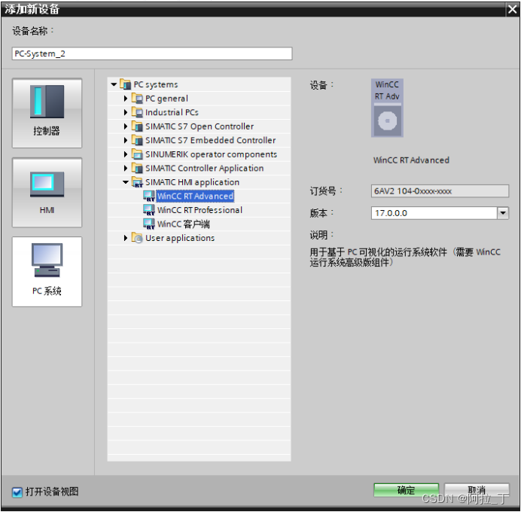Click SIMATIC S7 Embedded Controller folder icon
Screen dimensions: 521x512
pos(137,140)
